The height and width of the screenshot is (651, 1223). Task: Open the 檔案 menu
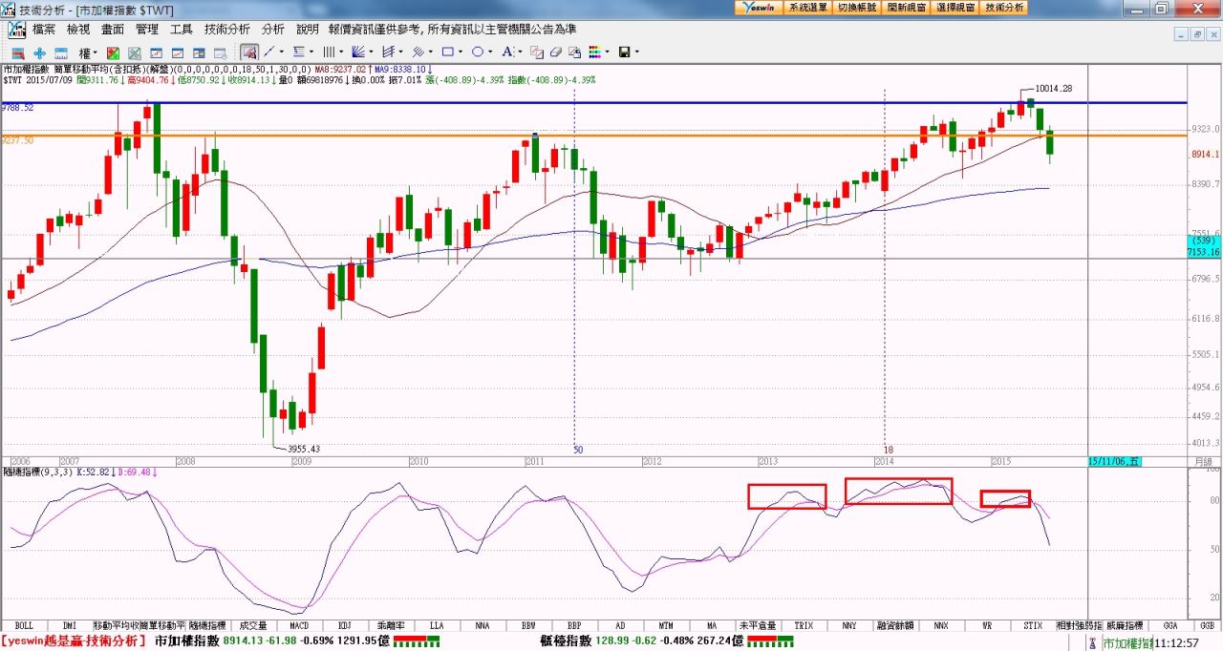(43, 30)
